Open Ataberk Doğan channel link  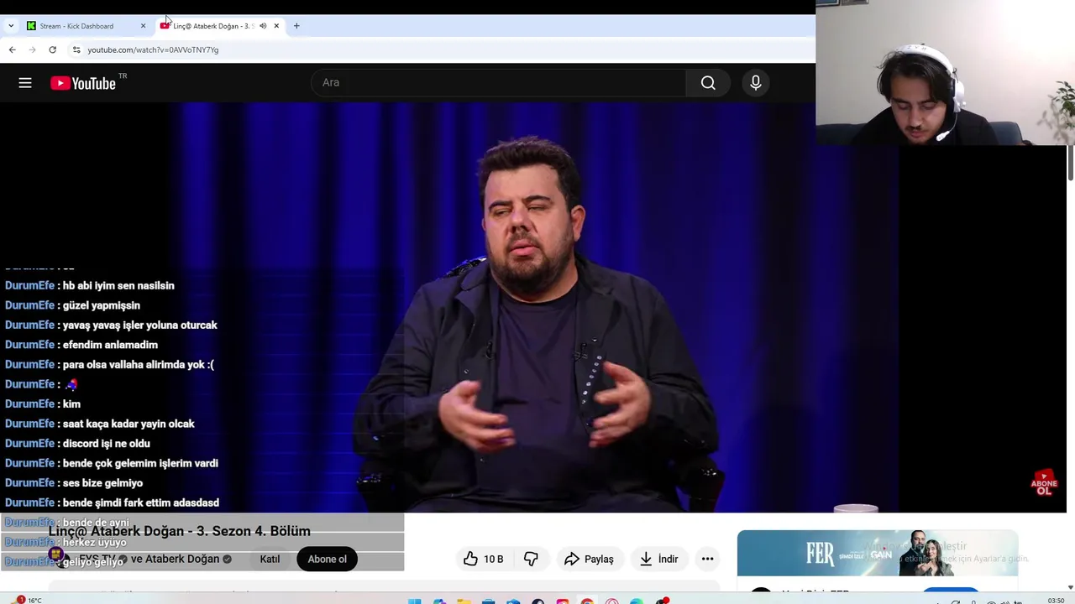coord(181,559)
